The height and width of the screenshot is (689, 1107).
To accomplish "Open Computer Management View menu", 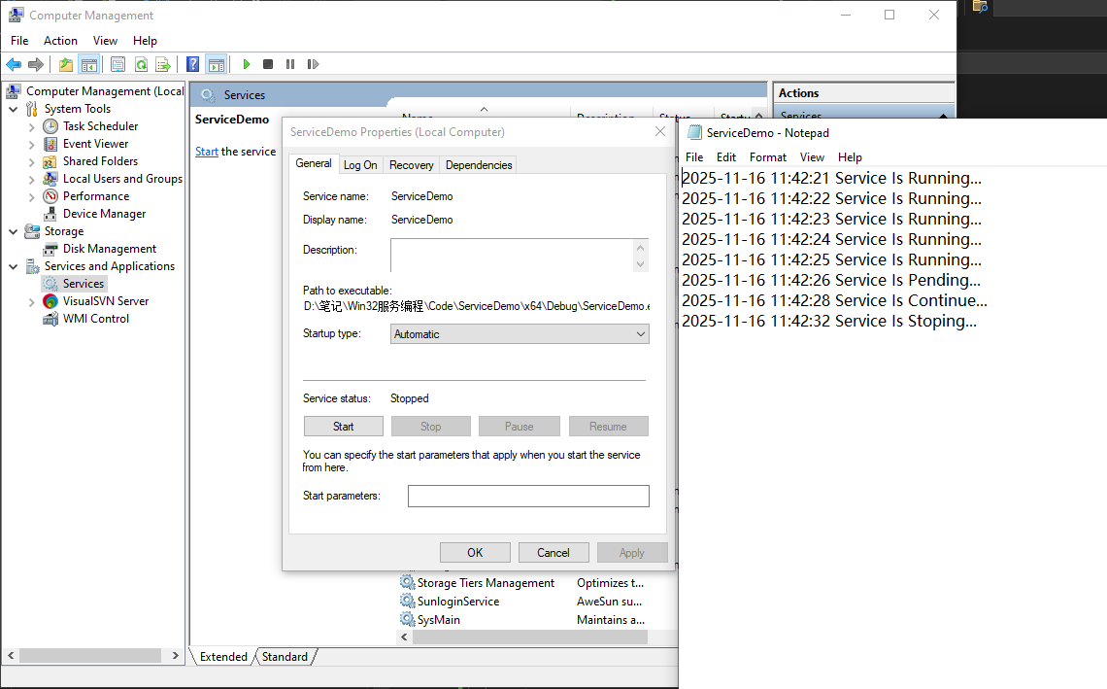I will click(x=105, y=40).
